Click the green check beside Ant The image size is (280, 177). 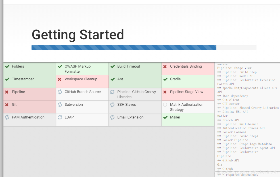pos(113,79)
